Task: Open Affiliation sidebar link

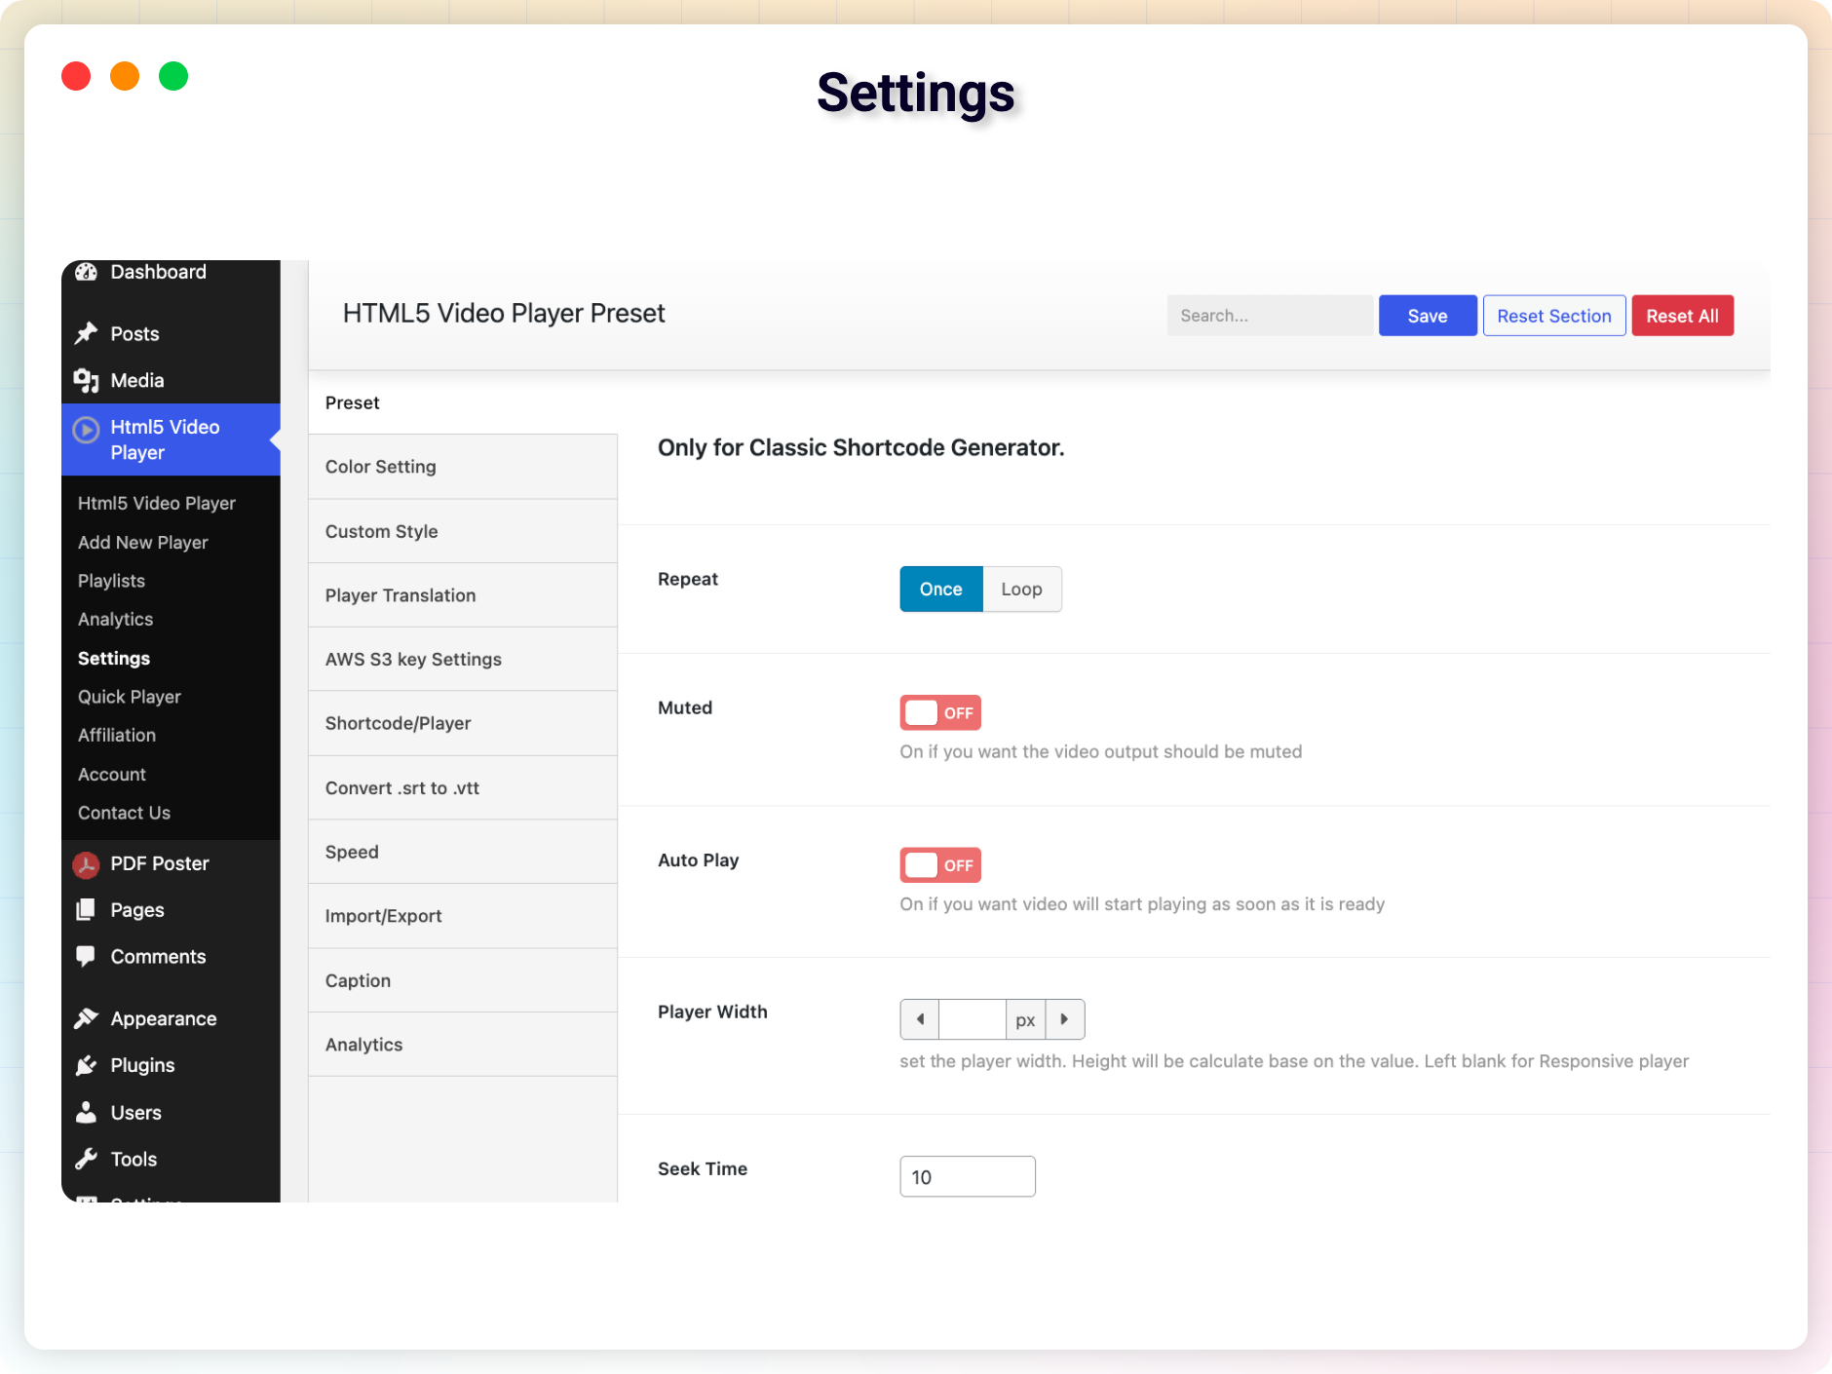Action: 117,736
